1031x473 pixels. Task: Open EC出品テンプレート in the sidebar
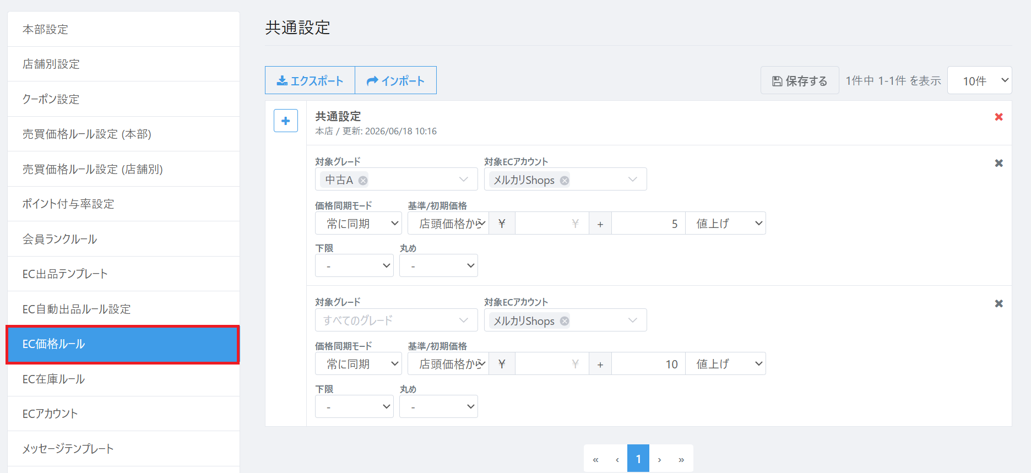[123, 274]
